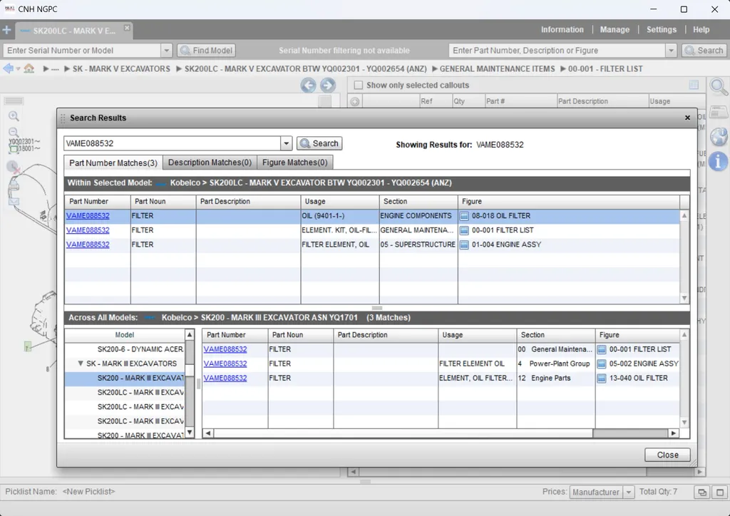This screenshot has height=516, width=730.
Task: Click the Search button in top toolbar
Action: pos(704,51)
